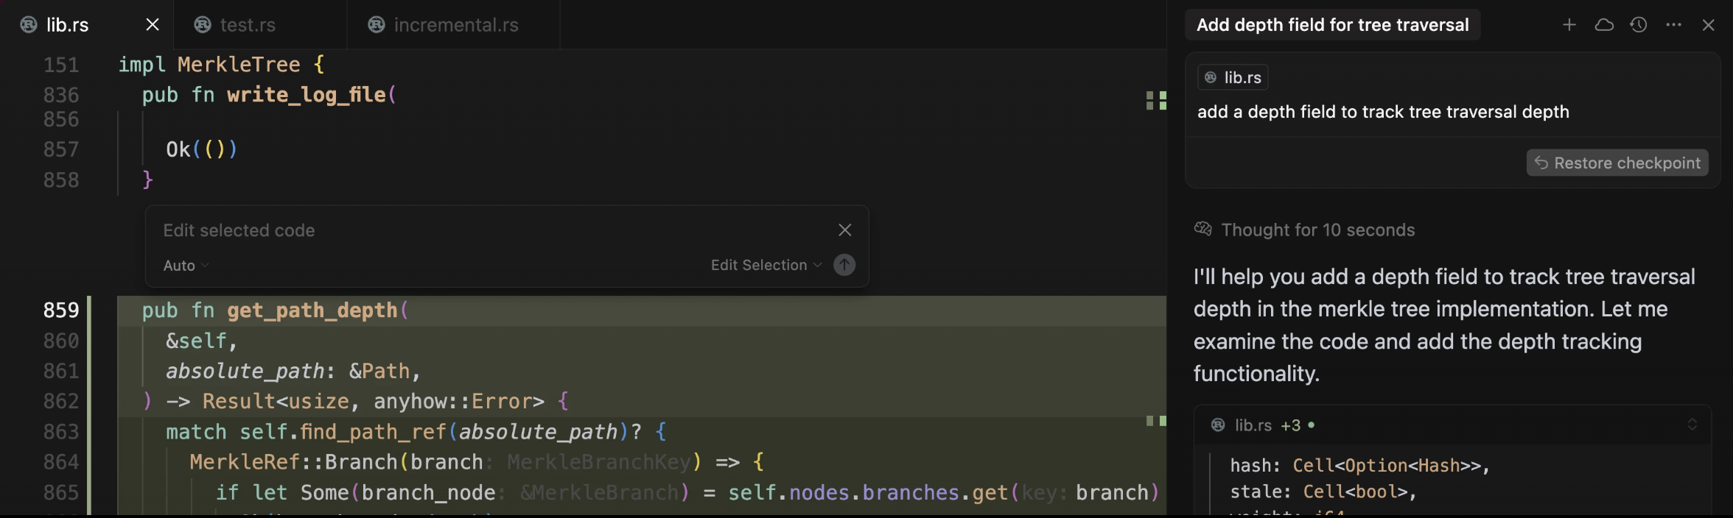Click the user prompt 'add a depth field' text
The height and width of the screenshot is (518, 1733).
[x=1383, y=112]
